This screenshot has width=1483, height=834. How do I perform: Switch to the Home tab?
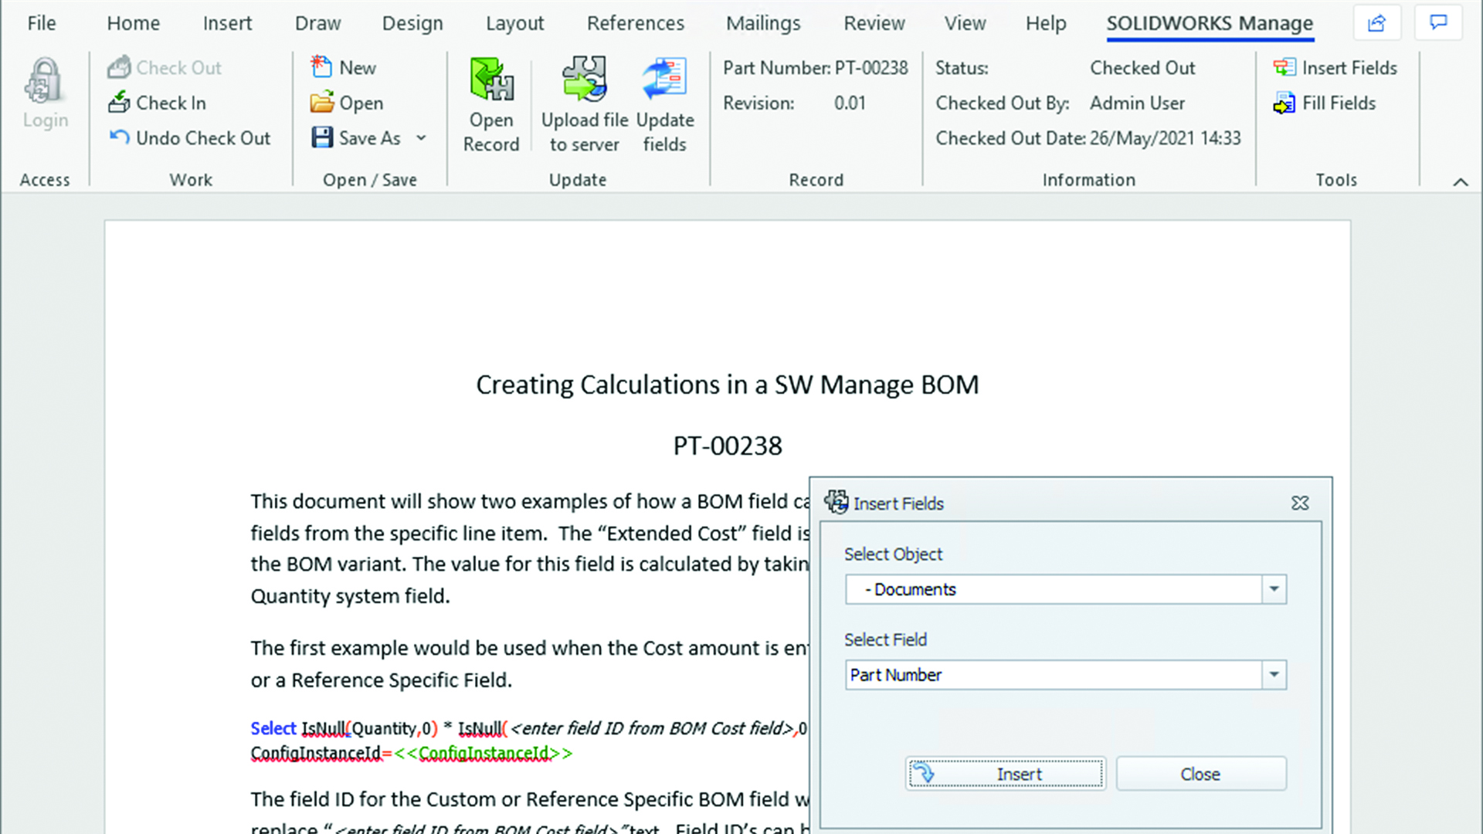tap(133, 23)
